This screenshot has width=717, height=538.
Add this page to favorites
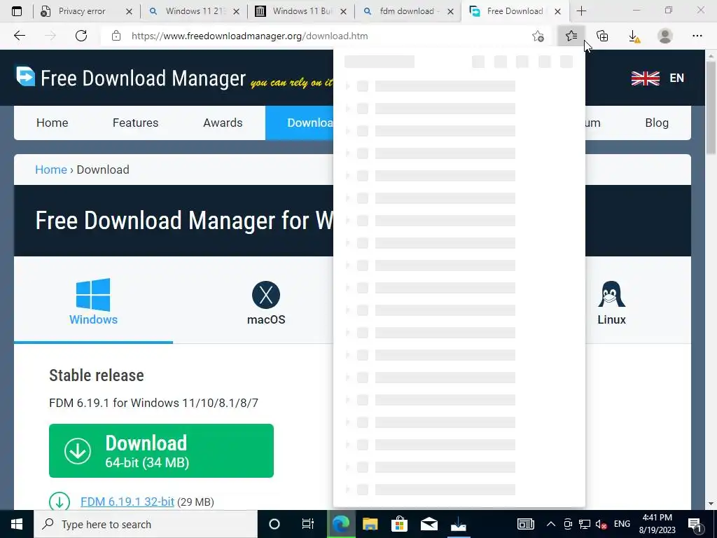(x=538, y=36)
